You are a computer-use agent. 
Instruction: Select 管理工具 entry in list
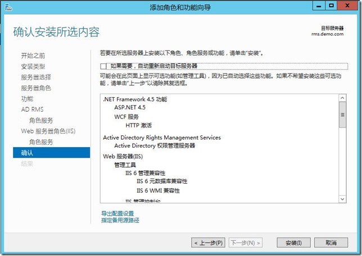125,164
